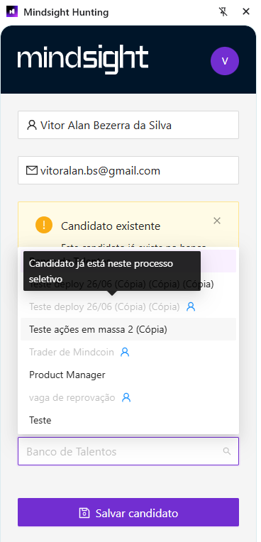Screen dimensions: 261x542
Task: Click person icon beside Trader de Mindcoin
Action: coord(125,353)
